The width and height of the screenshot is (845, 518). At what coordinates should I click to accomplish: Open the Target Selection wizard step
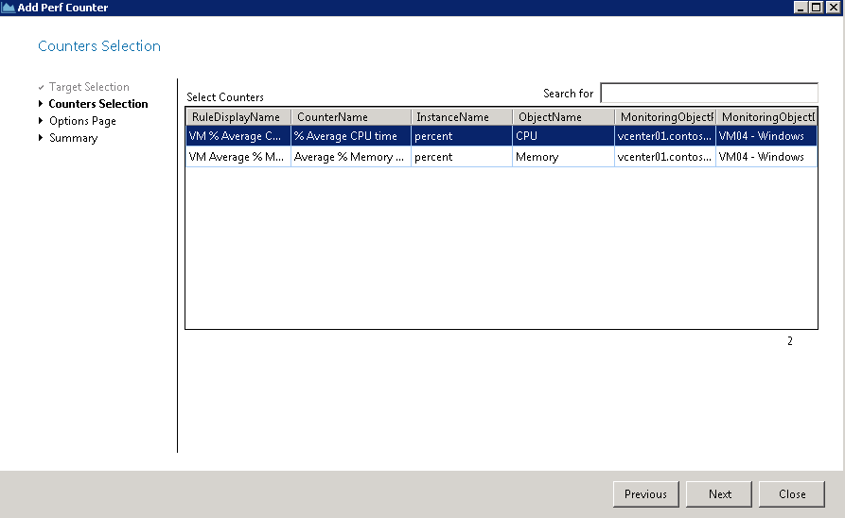pyautogui.click(x=89, y=87)
